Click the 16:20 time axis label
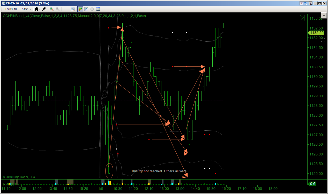The image size is (328, 194). [x=226, y=189]
